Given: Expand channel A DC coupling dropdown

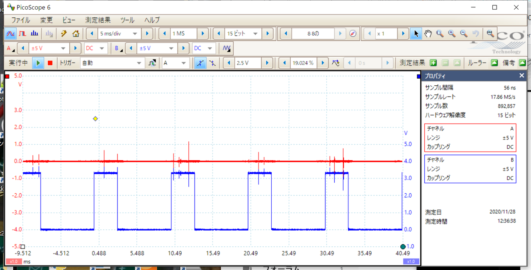Looking at the screenshot, I should [x=102, y=48].
